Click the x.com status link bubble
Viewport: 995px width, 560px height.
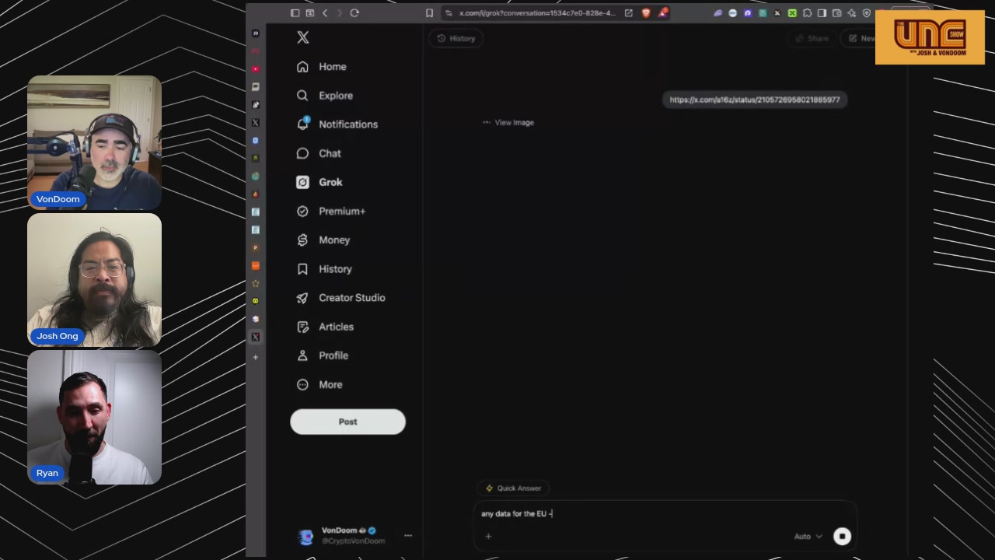[755, 100]
